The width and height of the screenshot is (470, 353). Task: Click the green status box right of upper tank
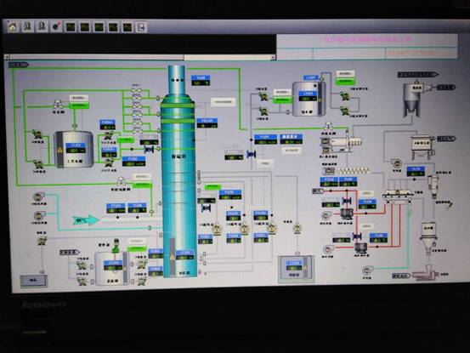pos(345,81)
